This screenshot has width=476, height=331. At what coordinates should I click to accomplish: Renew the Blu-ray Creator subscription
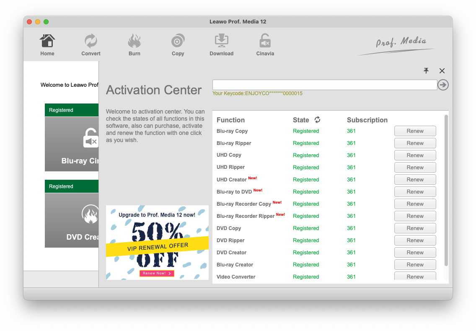coord(415,264)
